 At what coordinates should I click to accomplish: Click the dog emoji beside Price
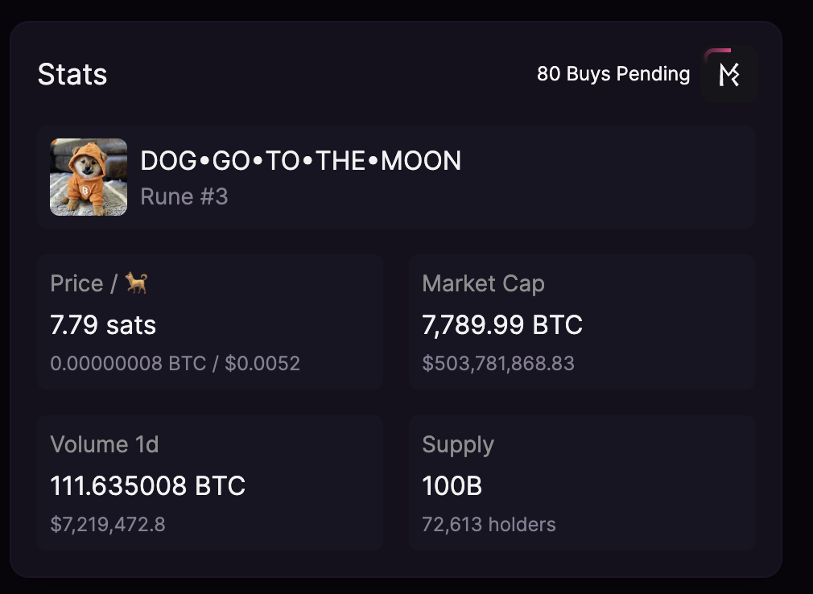point(136,283)
